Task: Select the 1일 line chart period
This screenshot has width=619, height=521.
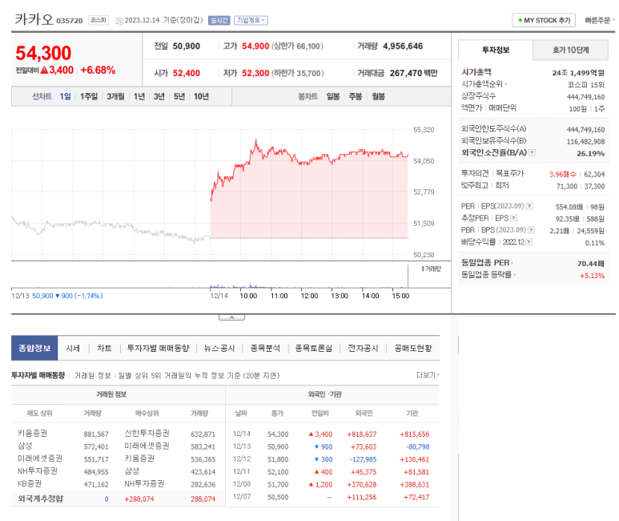Action: pos(65,96)
